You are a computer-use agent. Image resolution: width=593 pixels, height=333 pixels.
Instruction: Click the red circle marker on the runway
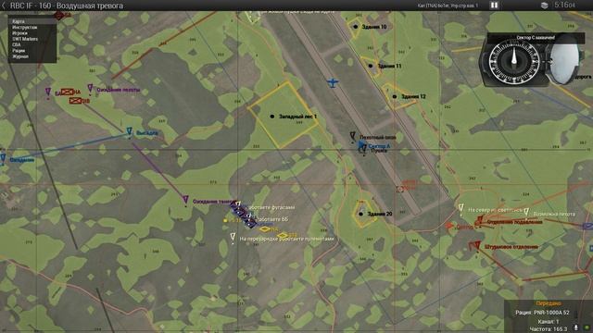pos(400,189)
